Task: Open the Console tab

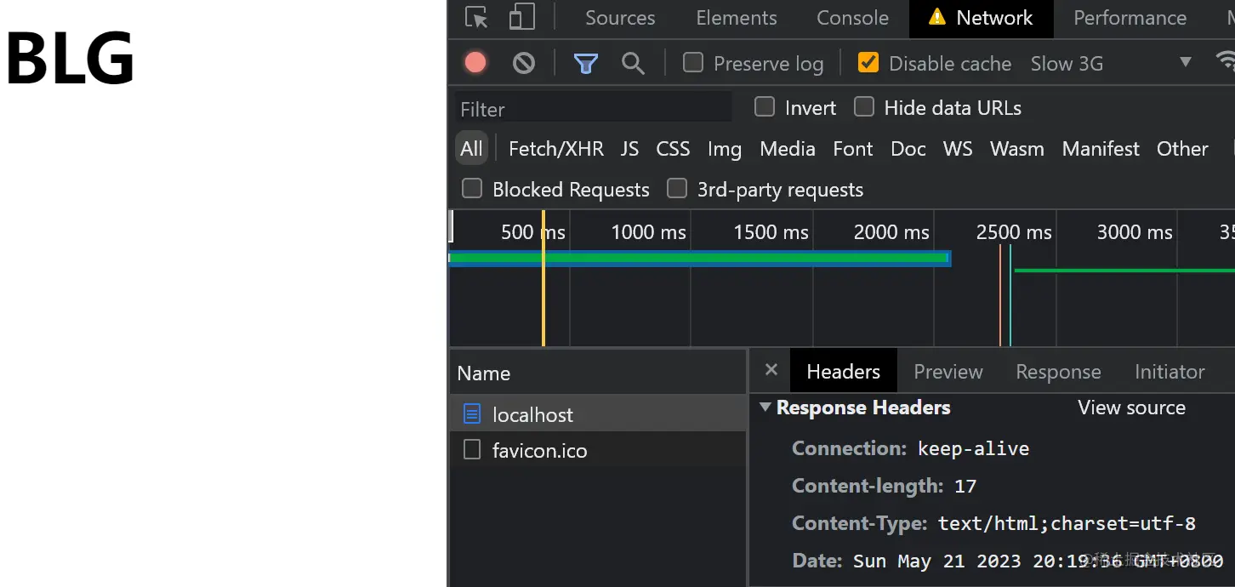Action: (x=852, y=18)
